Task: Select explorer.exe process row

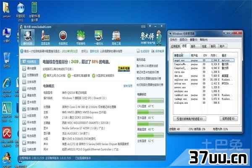Action: coord(204,79)
